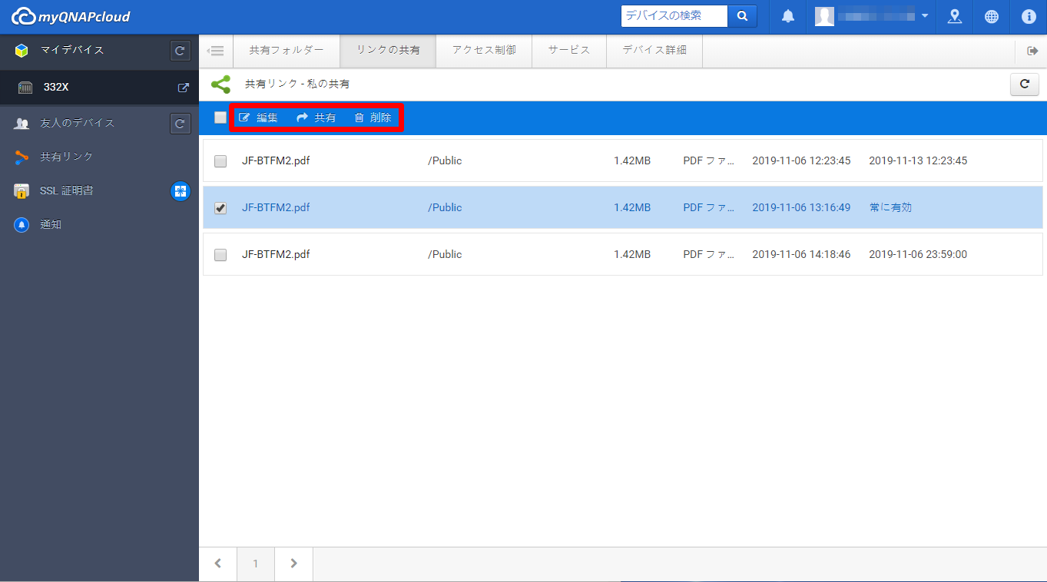Go to previous page arrow
This screenshot has width=1047, height=582.
(x=218, y=564)
